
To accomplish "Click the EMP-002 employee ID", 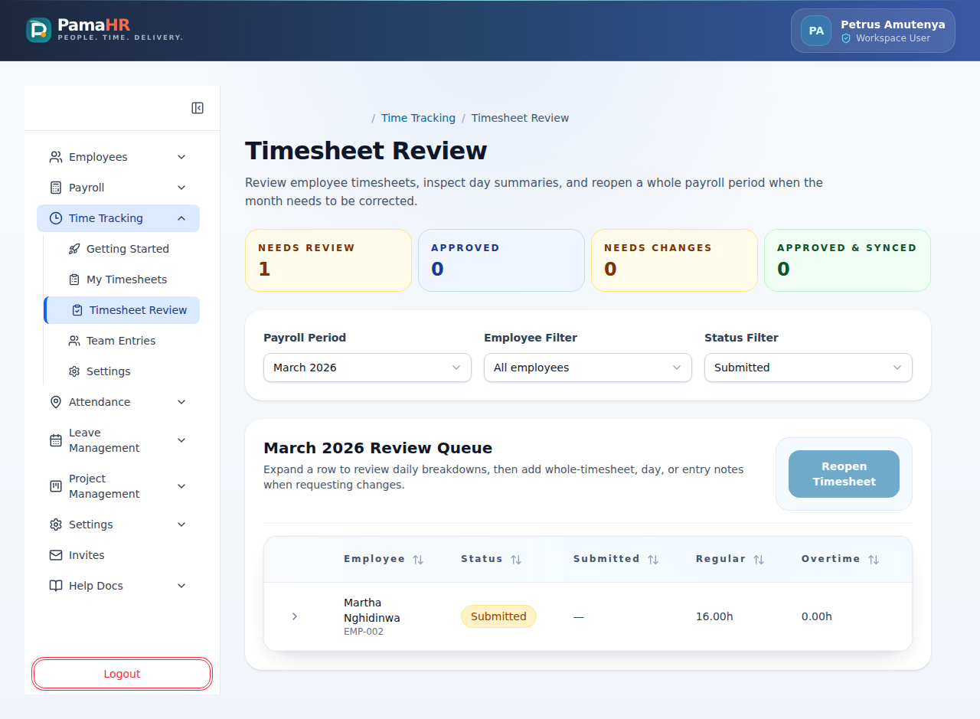I will (x=364, y=632).
